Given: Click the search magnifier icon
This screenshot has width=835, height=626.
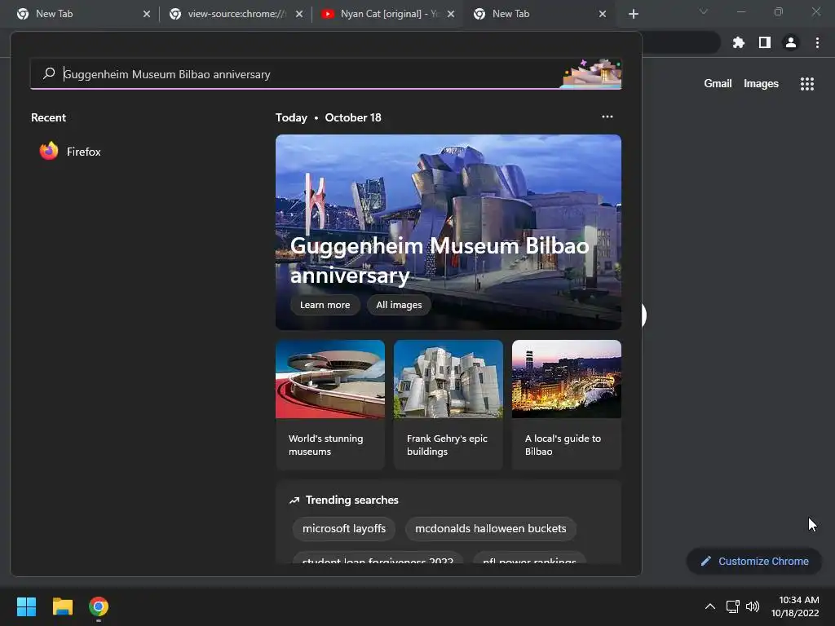Looking at the screenshot, I should point(49,73).
